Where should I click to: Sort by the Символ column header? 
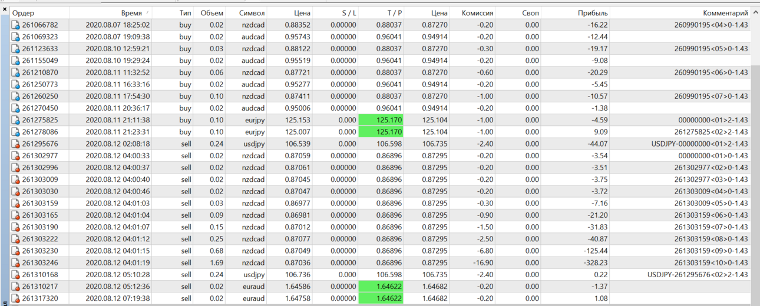point(246,12)
